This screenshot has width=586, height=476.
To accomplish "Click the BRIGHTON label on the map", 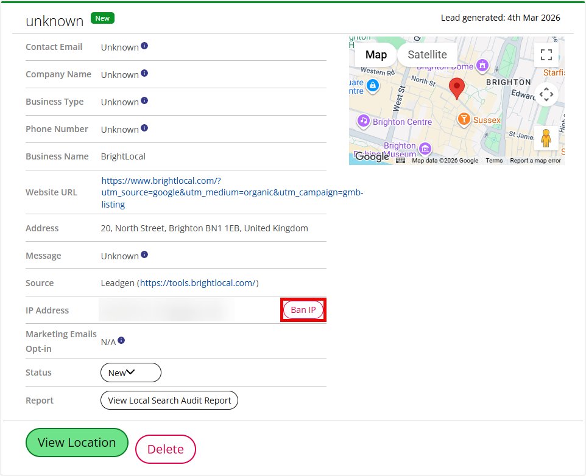I will [x=508, y=82].
